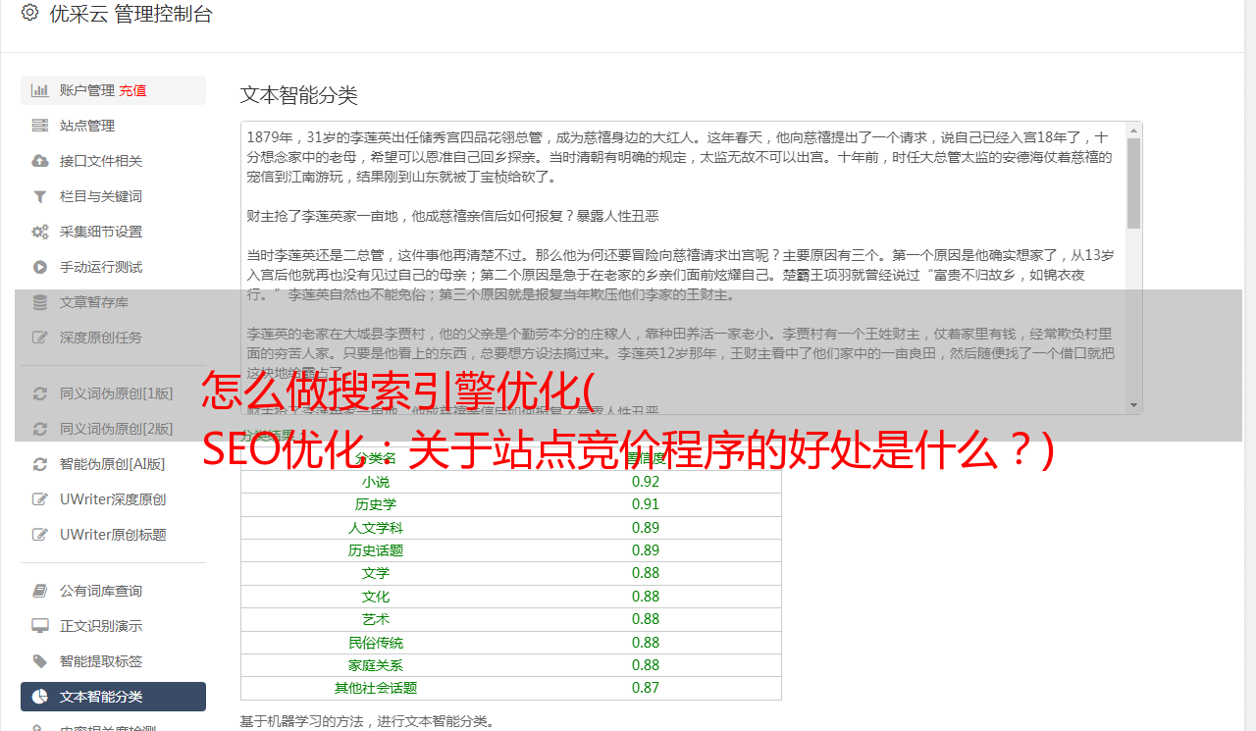Click the text area scroll up arrow
Screen dimensions: 1256x731
coord(1133,130)
